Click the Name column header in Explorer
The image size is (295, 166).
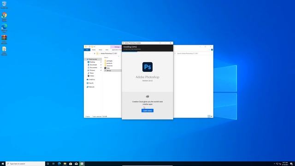pyautogui.click(x=106, y=57)
